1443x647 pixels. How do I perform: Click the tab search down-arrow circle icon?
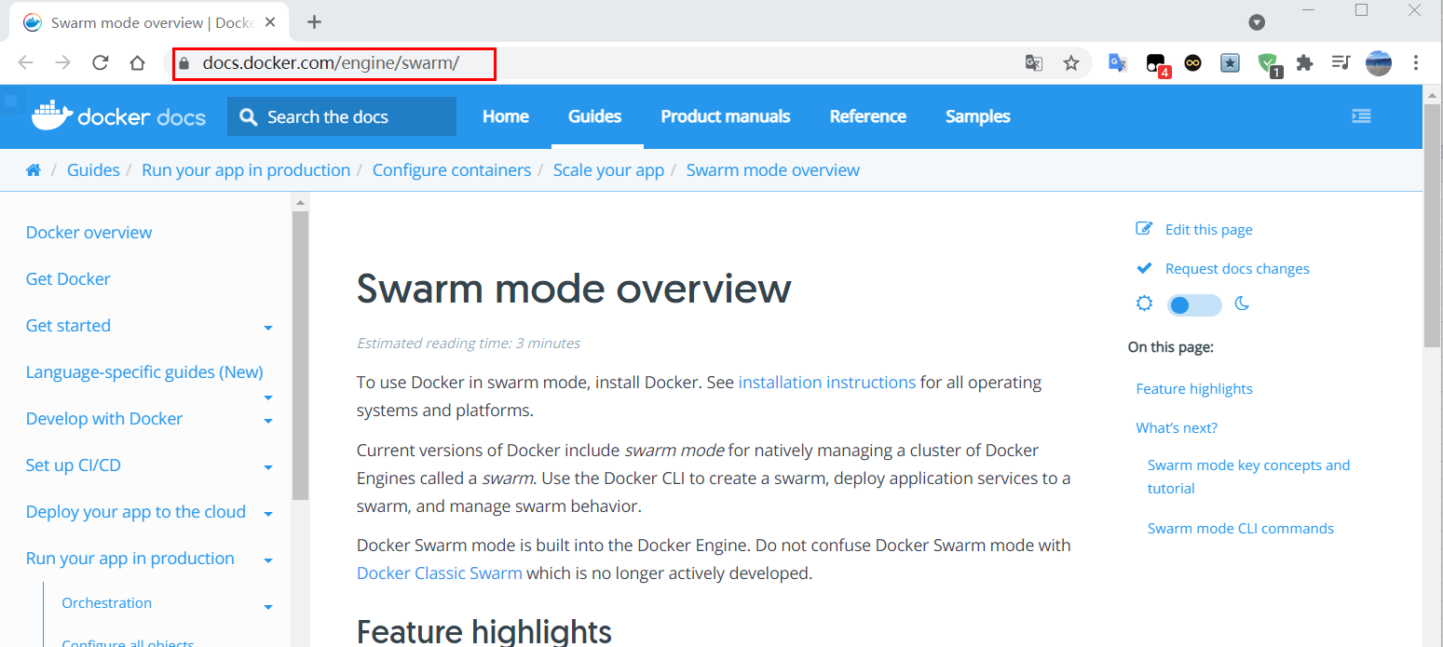click(x=1257, y=22)
